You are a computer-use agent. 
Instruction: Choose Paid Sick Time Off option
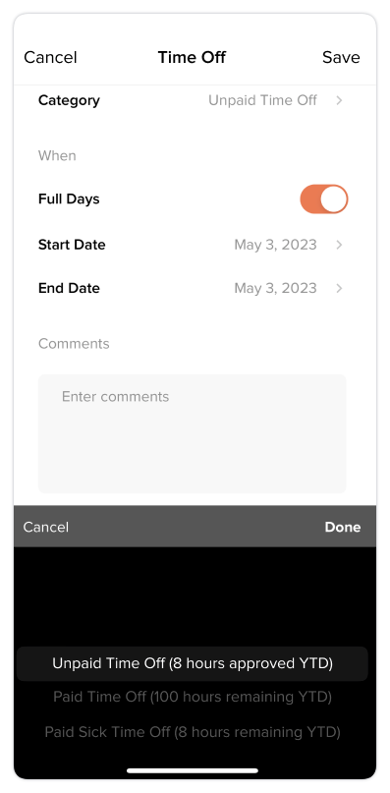193,732
